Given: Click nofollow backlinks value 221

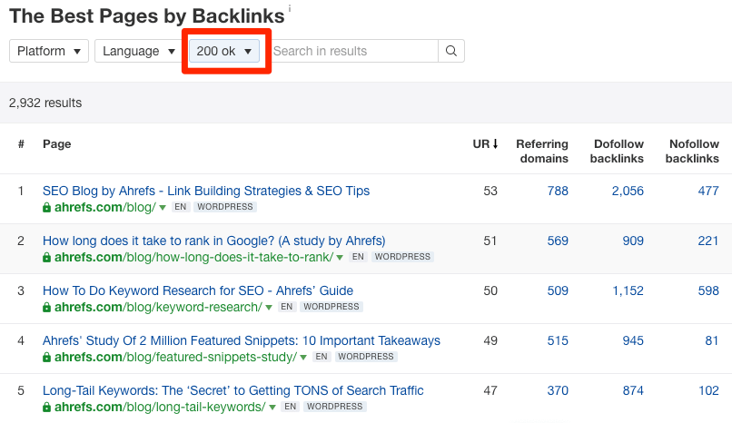Looking at the screenshot, I should (x=708, y=241).
